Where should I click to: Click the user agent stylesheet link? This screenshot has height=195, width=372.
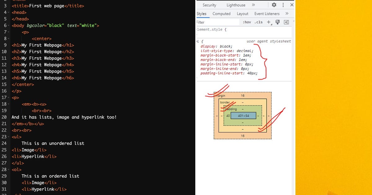(268, 41)
